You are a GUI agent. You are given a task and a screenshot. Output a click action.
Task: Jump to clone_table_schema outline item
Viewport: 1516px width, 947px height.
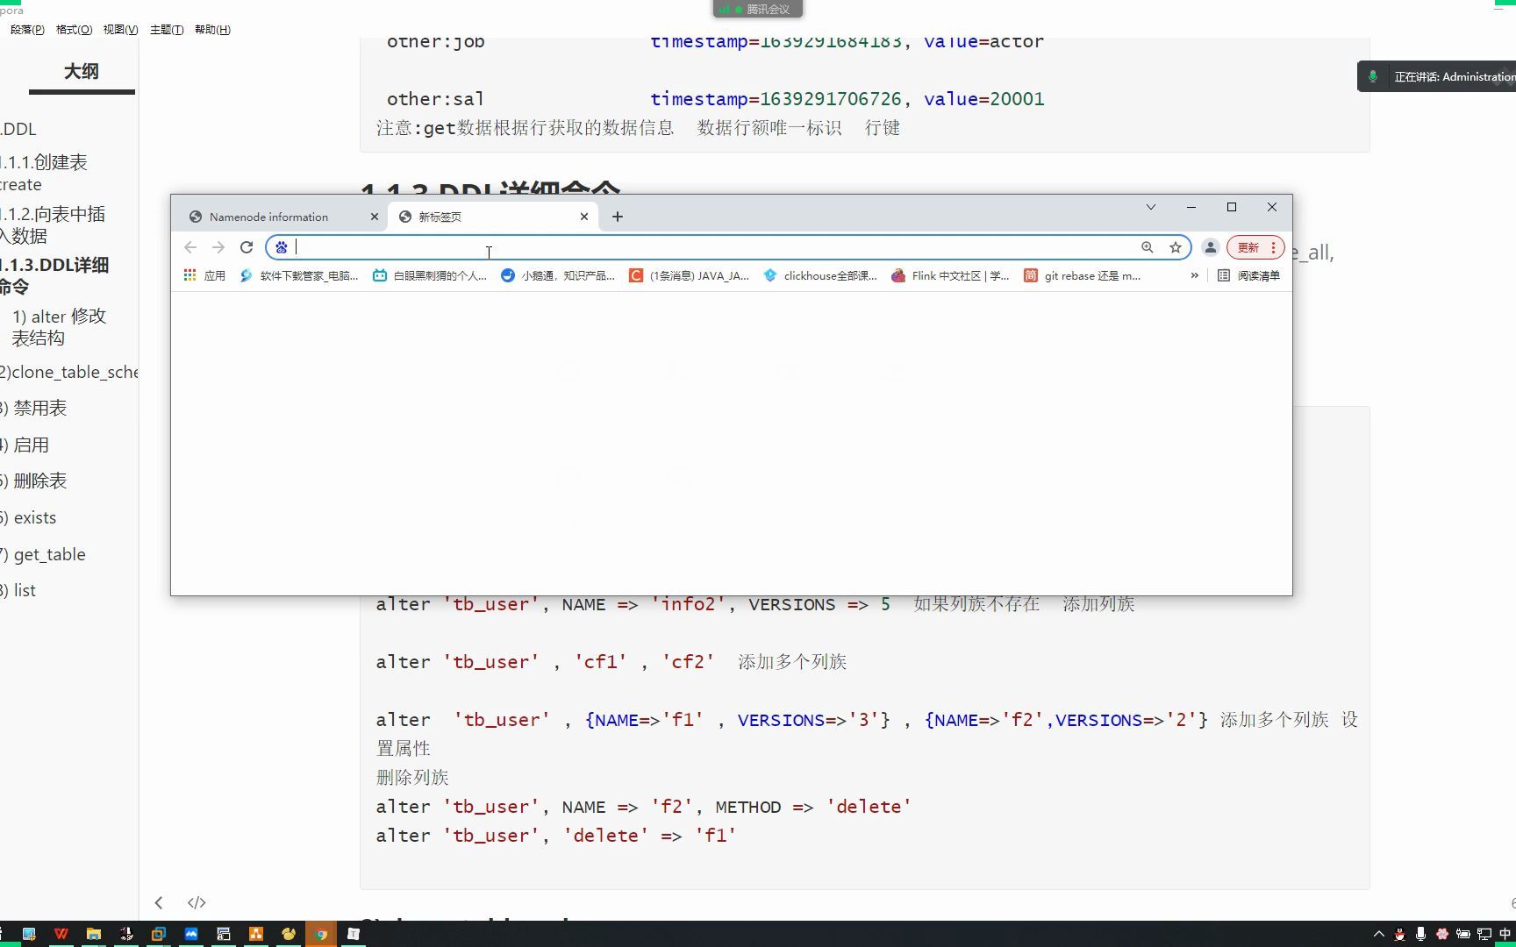click(x=69, y=372)
